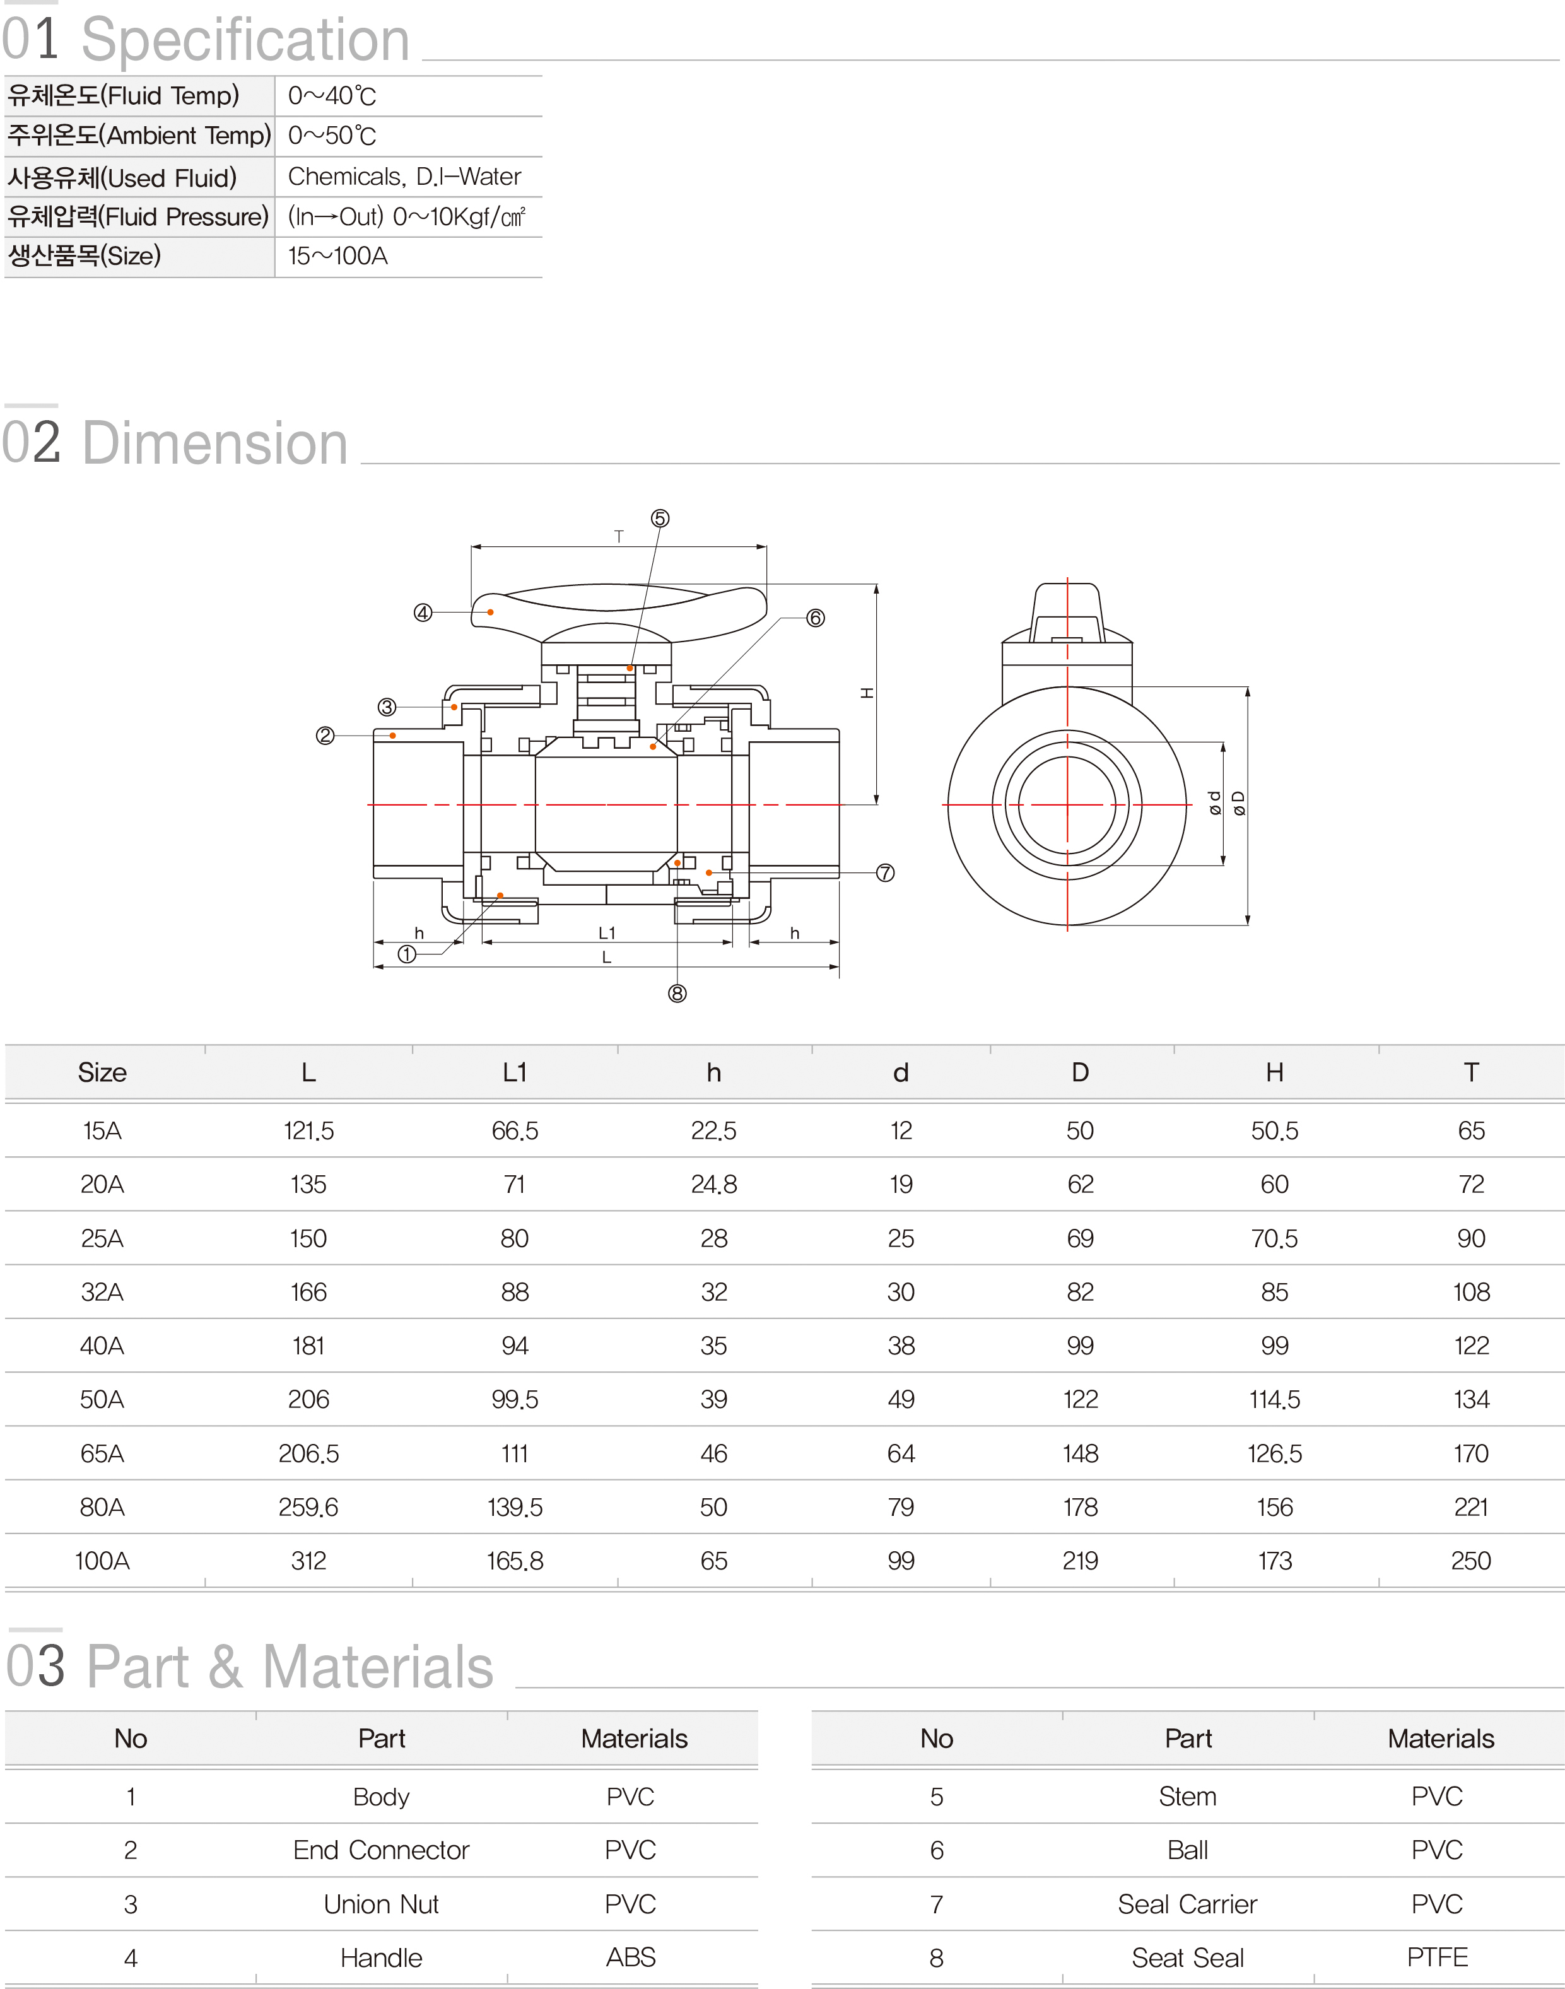The height and width of the screenshot is (1989, 1565).
Task: Click the 'Size' column header
Action: (102, 1072)
